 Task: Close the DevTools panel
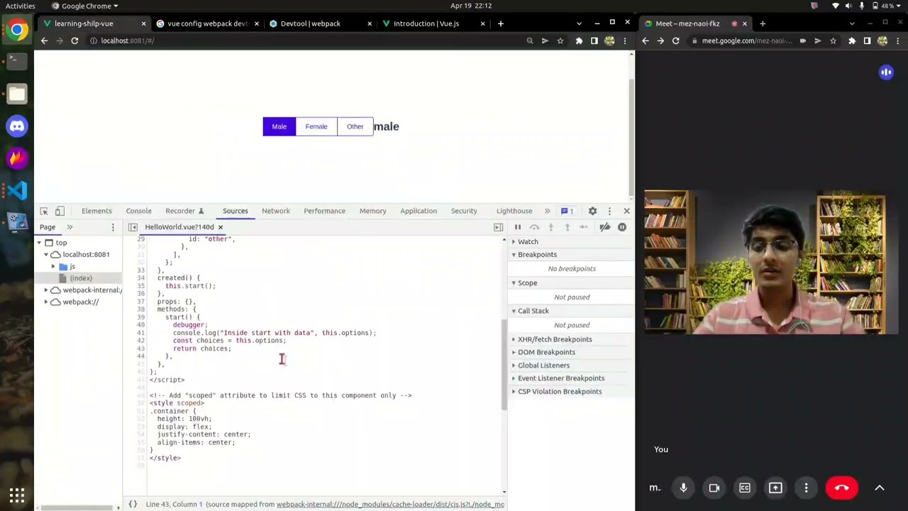[626, 211]
